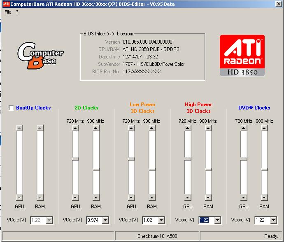Click the UVD Clocks 1,22 VCore field

click(263, 220)
